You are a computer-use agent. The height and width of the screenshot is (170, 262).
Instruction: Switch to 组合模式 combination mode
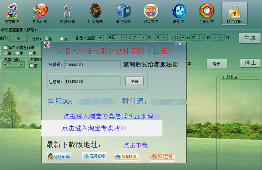click(x=96, y=14)
